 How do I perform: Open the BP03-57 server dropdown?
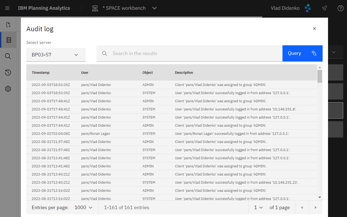(56, 55)
